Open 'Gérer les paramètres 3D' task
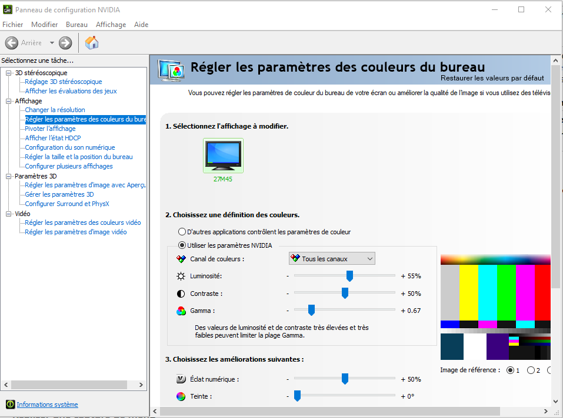The width and height of the screenshot is (563, 418). 59,194
